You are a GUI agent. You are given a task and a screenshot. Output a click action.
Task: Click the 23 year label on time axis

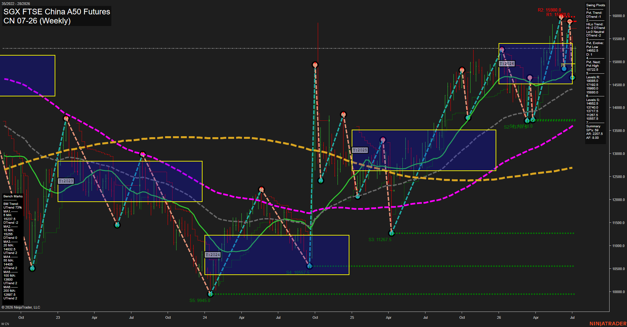click(58, 317)
